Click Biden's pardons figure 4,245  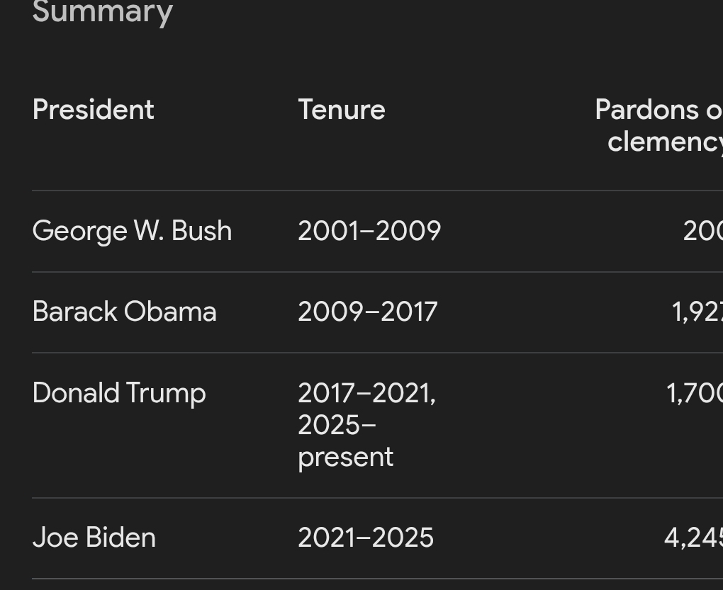pos(693,538)
